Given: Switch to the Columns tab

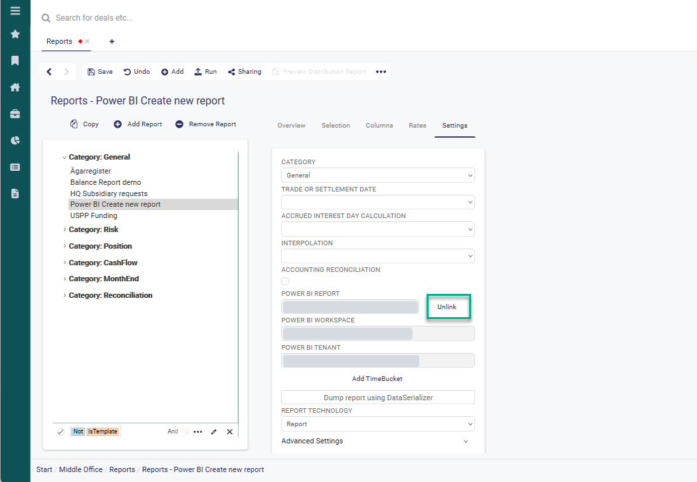Looking at the screenshot, I should pos(379,126).
